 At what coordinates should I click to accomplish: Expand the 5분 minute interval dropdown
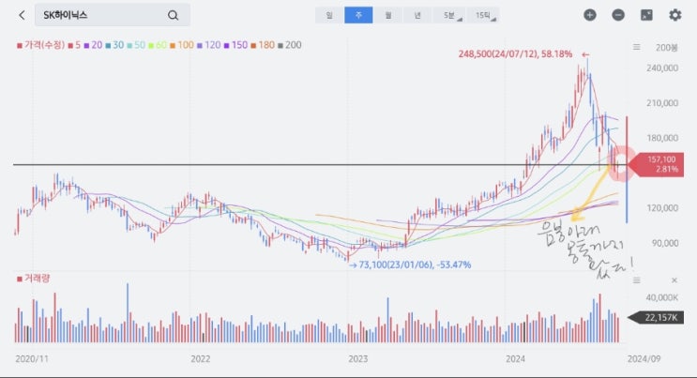point(450,16)
